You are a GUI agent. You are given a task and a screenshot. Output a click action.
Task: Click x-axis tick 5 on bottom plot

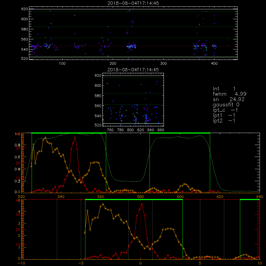click(x=200, y=263)
